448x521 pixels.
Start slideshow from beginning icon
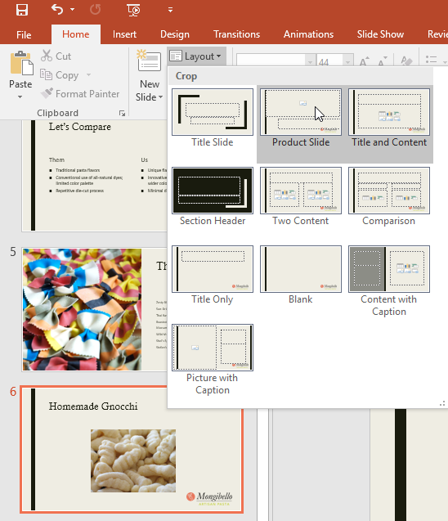pyautogui.click(x=133, y=10)
